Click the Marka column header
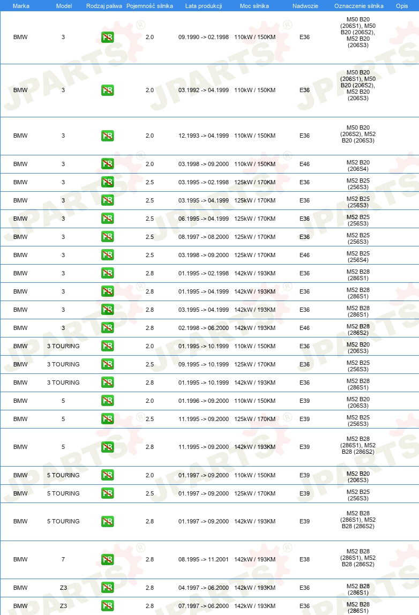Viewport: 419px width, 615px height. 21,6
